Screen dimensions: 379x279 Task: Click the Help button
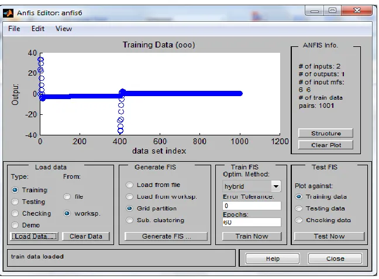(x=273, y=258)
